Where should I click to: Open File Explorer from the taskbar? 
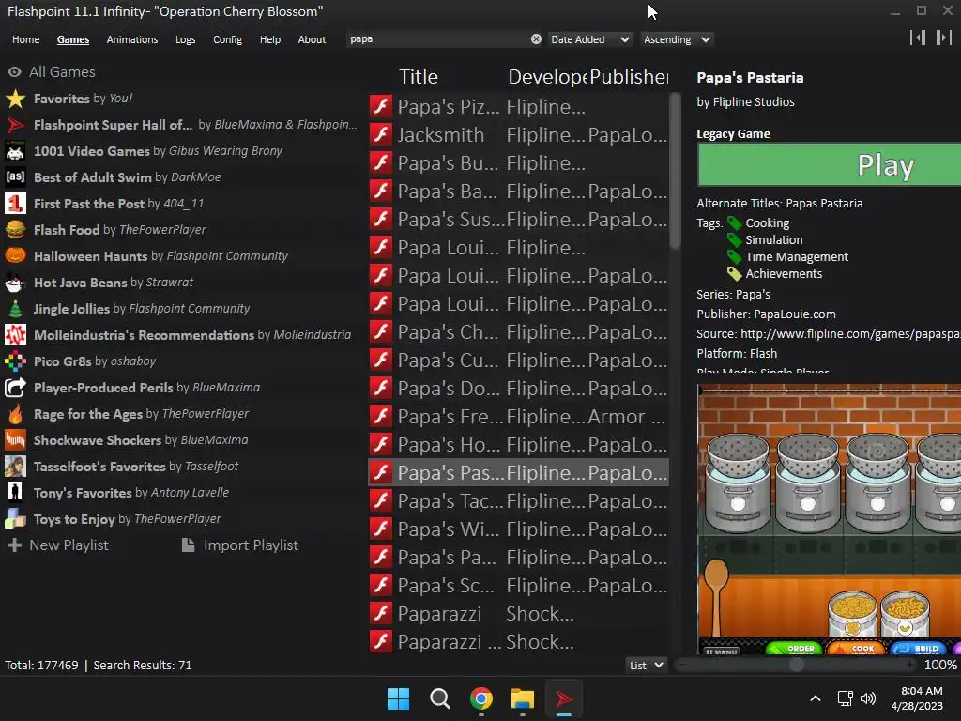[x=523, y=698]
